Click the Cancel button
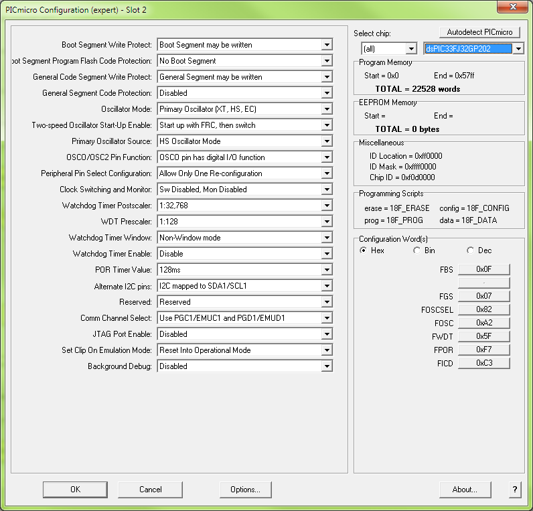This screenshot has width=533, height=511. (x=150, y=490)
